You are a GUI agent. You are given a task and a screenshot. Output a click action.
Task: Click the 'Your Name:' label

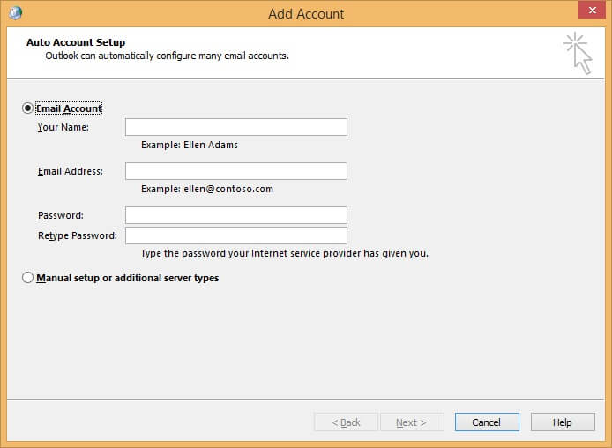coord(63,127)
